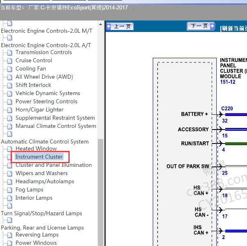The height and width of the screenshot is (246, 247).
Task: Click the page icon beside Horn/Cigar Lighter
Action: (9, 110)
